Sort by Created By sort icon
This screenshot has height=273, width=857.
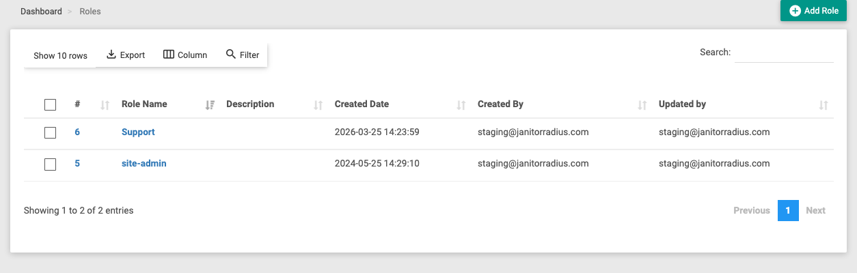pyautogui.click(x=642, y=105)
